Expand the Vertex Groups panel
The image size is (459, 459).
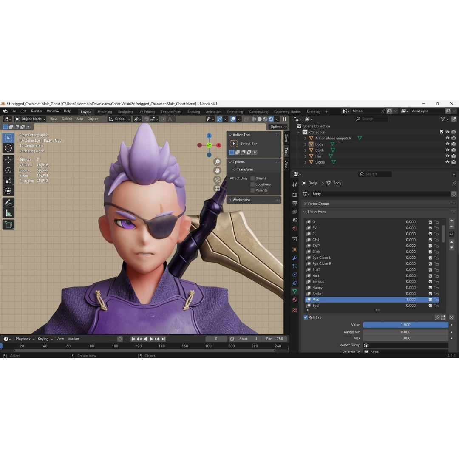(318, 204)
